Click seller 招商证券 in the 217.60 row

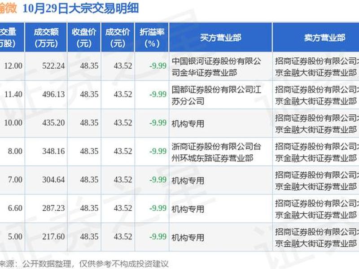click(317, 238)
